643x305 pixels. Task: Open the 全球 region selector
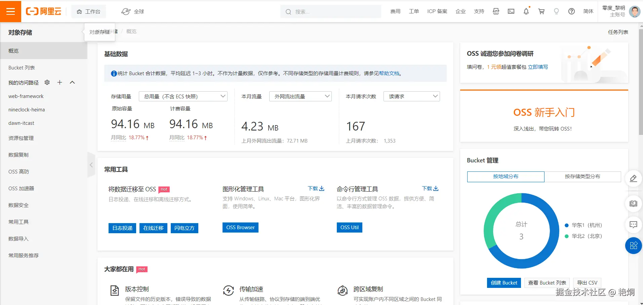(133, 11)
